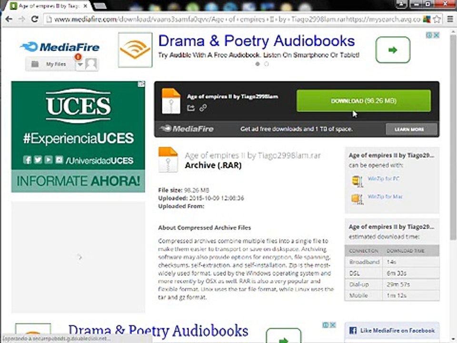The width and height of the screenshot is (457, 343).
Task: Select the second carousel dot in top ad
Action: click(x=267, y=64)
